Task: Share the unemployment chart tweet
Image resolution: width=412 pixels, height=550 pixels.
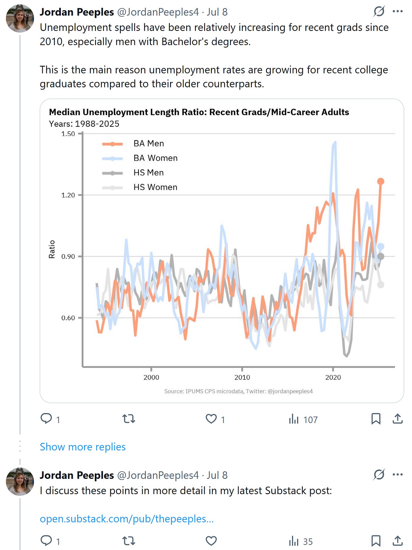Action: 398,419
